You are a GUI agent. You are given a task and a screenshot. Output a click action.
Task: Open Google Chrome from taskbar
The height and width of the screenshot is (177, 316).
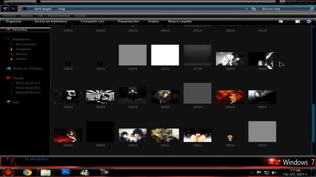click(27, 172)
